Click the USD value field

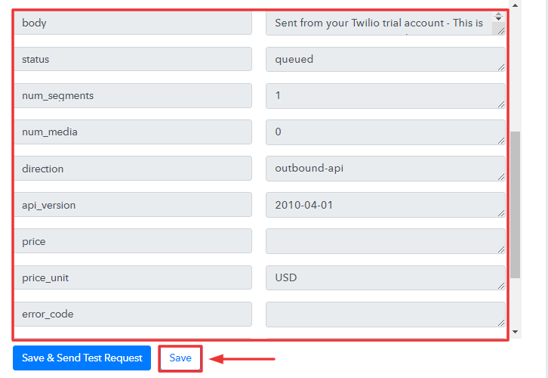(x=385, y=277)
